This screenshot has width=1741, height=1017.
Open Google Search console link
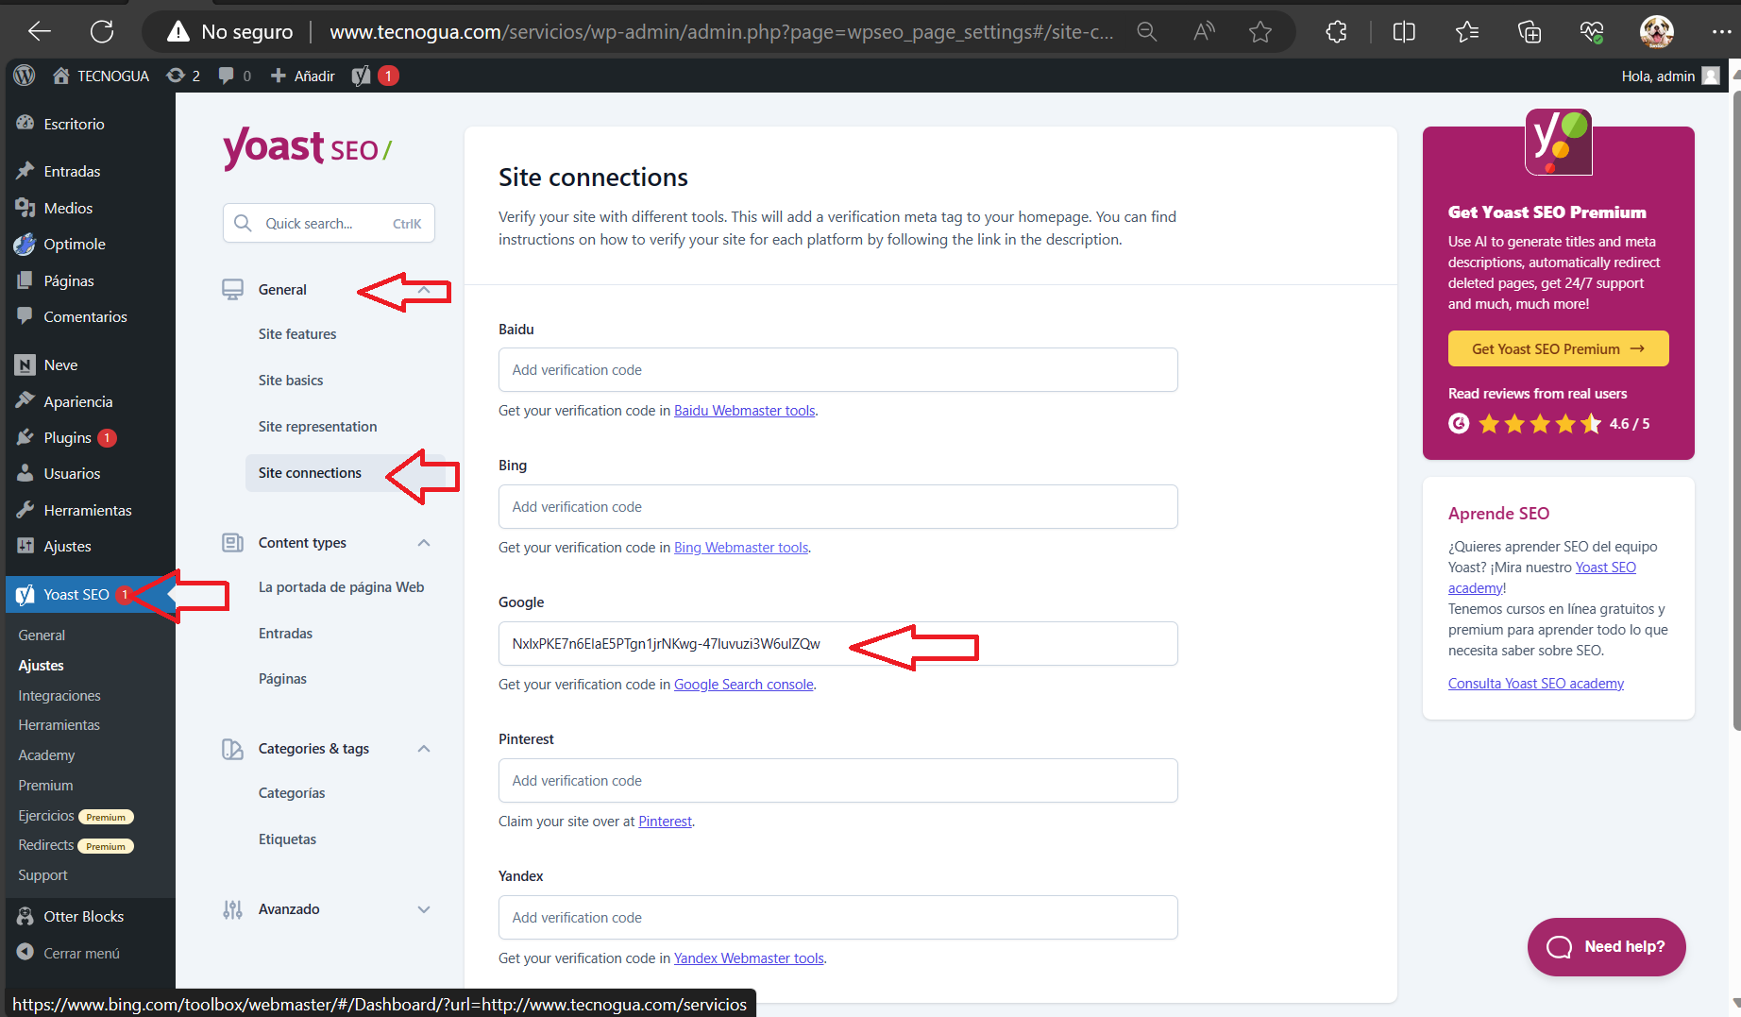744,685
